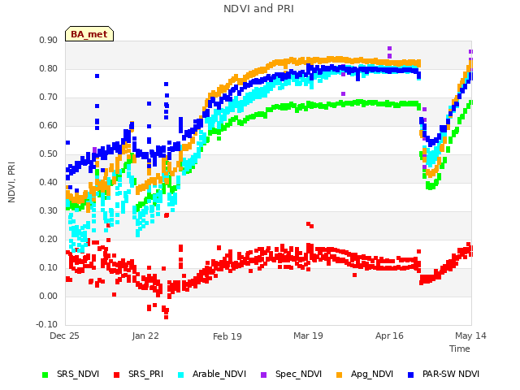Click the chart title NDVI and PRI
Viewport: 520px width, 390px height.
258,9
